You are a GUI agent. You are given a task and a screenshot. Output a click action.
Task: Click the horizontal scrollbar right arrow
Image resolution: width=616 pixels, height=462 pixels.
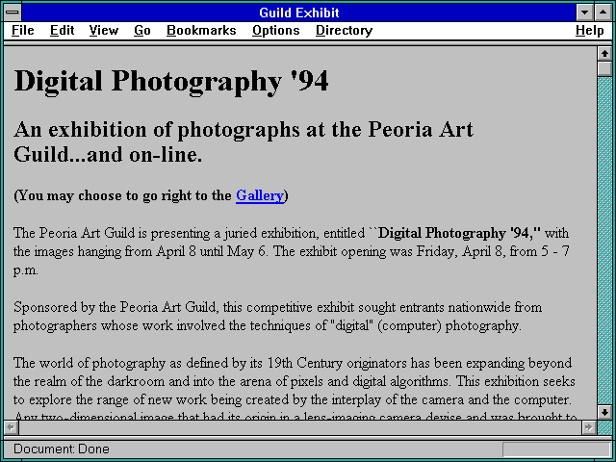click(x=588, y=427)
